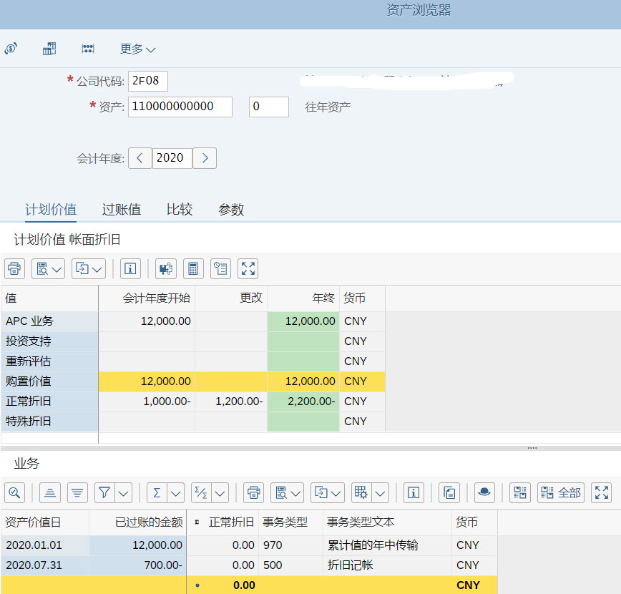
Task: Click inside the 公司代码 input field
Action: click(x=149, y=81)
